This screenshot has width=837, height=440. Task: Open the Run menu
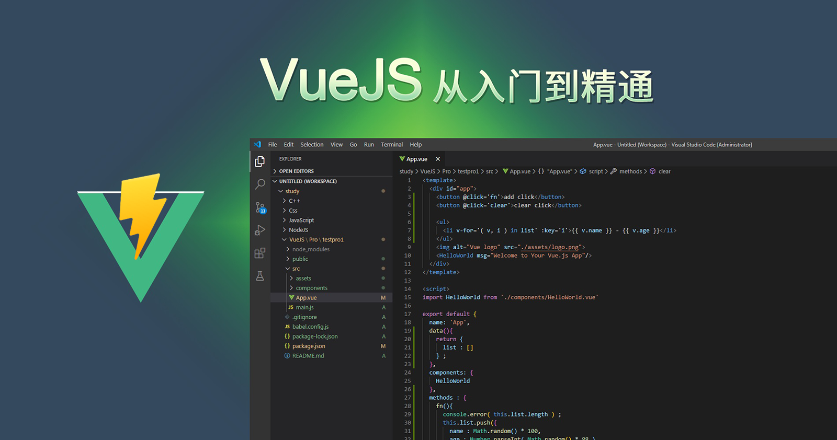point(369,145)
